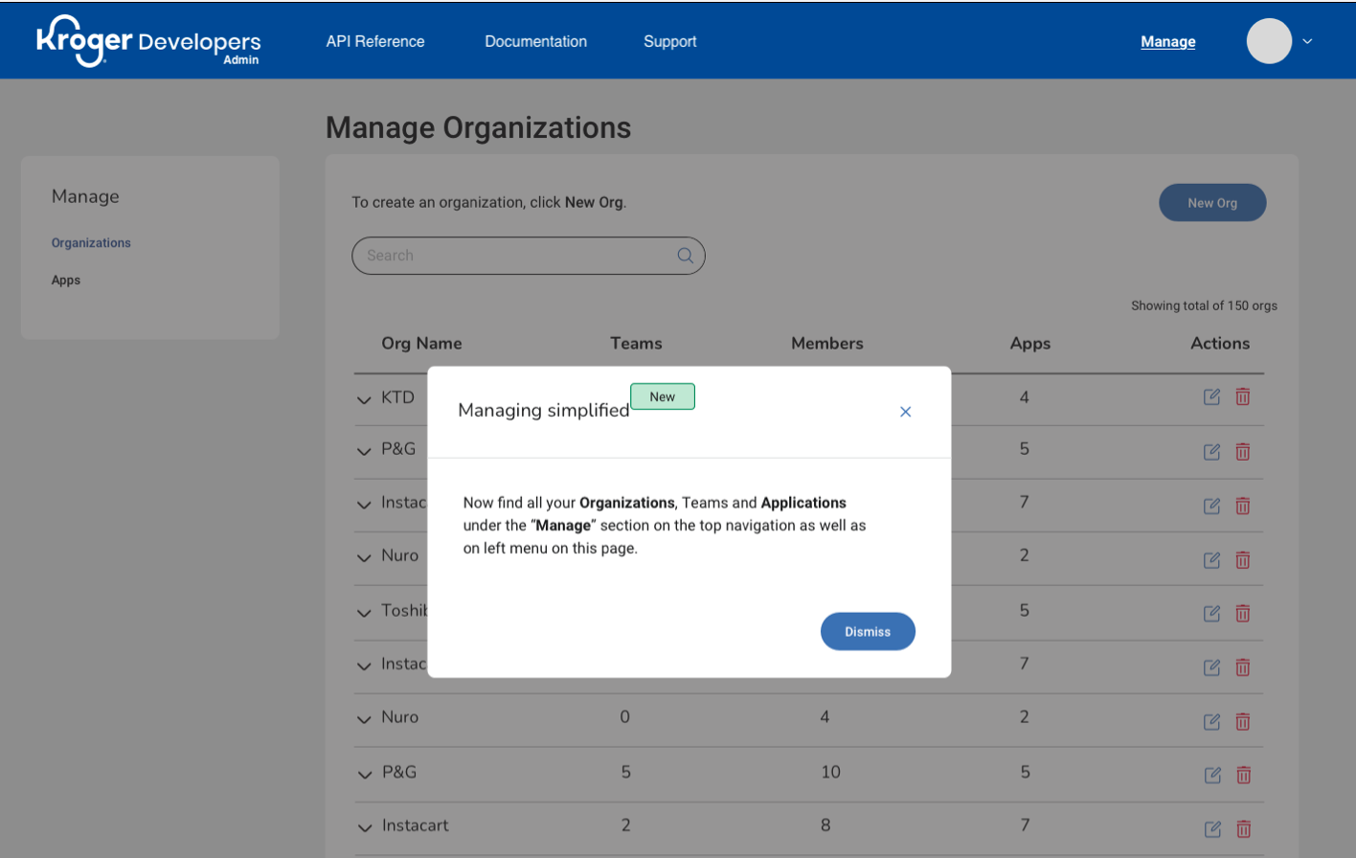Click the New Org button
Image resolution: width=1356 pixels, height=858 pixels.
[1212, 203]
